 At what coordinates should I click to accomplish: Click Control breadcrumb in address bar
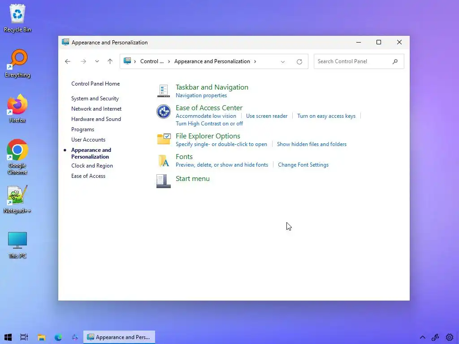(152, 61)
